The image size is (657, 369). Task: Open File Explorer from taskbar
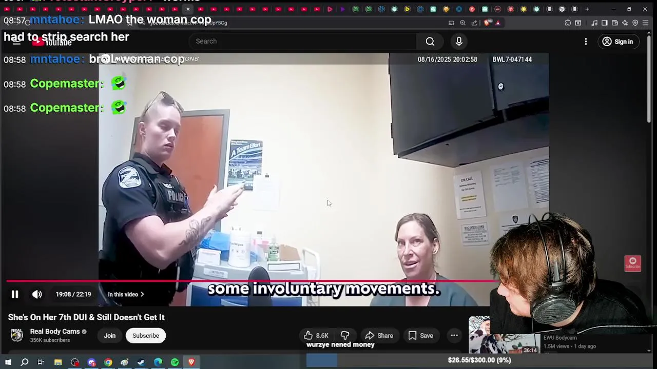point(58,362)
